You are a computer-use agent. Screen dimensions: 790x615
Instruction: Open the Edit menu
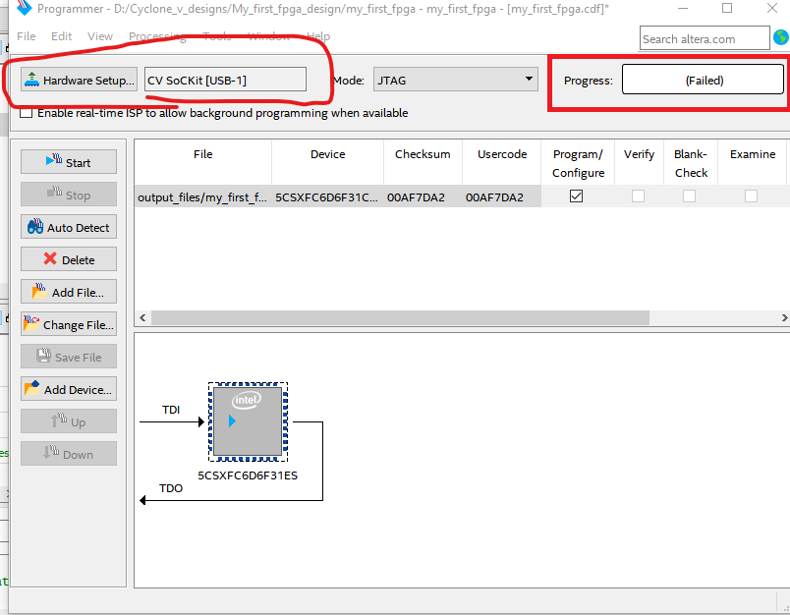pyautogui.click(x=62, y=36)
